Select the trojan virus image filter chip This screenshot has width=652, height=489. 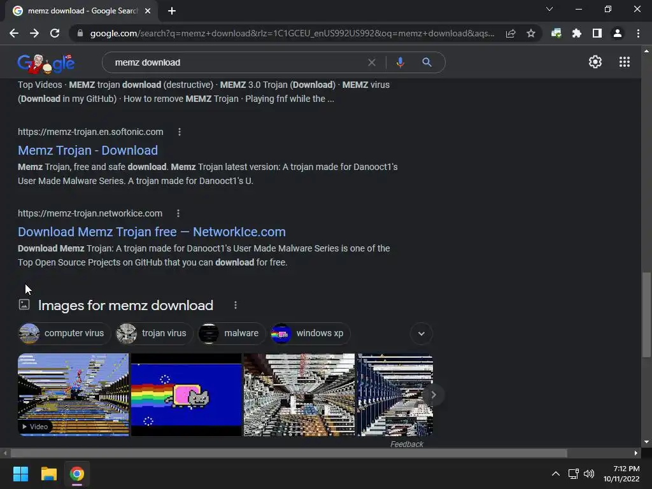coord(154,334)
